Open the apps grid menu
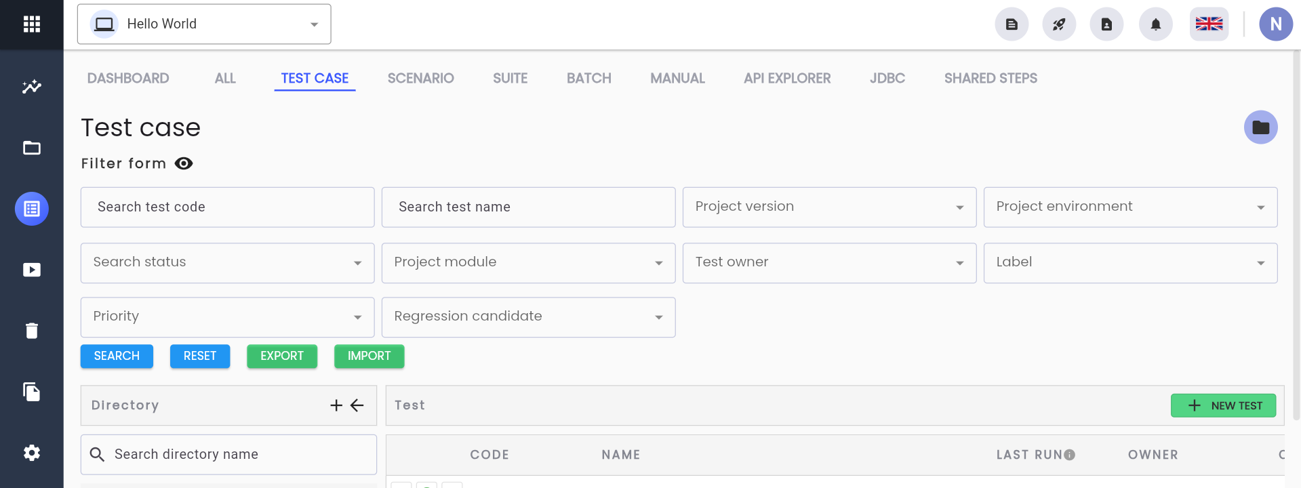The height and width of the screenshot is (488, 1301). pyautogui.click(x=32, y=24)
